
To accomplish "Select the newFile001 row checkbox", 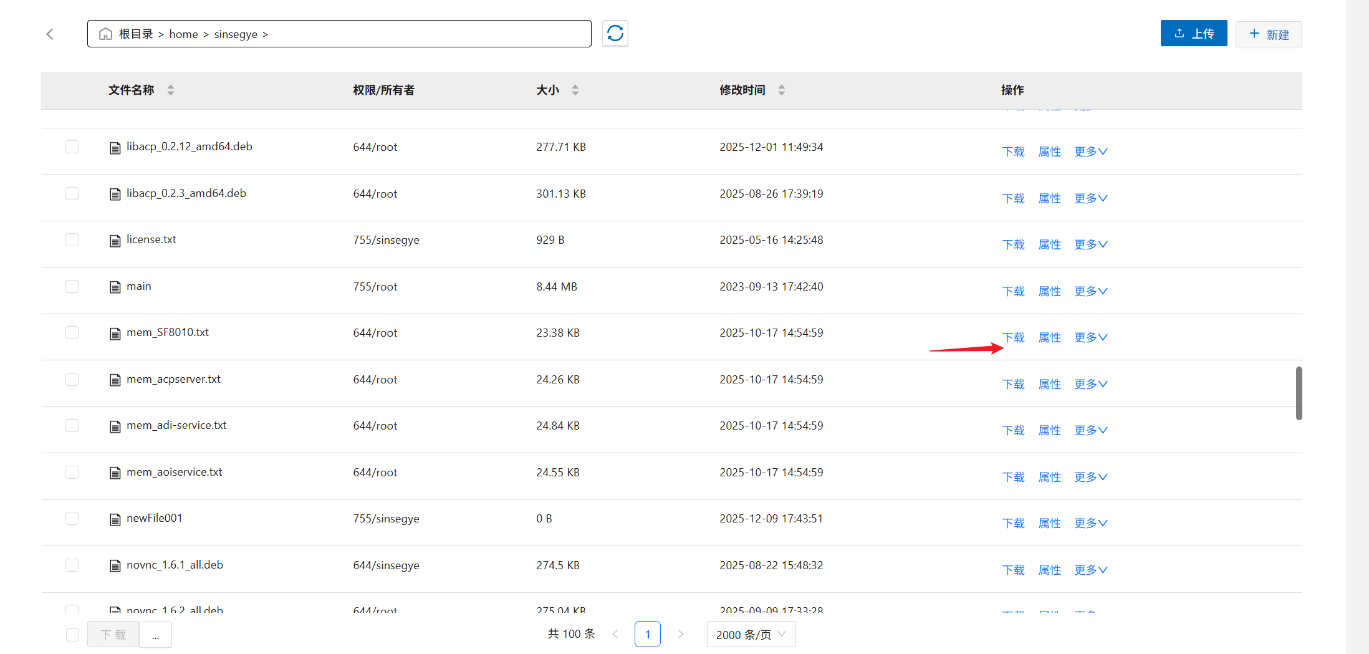I will click(x=72, y=519).
